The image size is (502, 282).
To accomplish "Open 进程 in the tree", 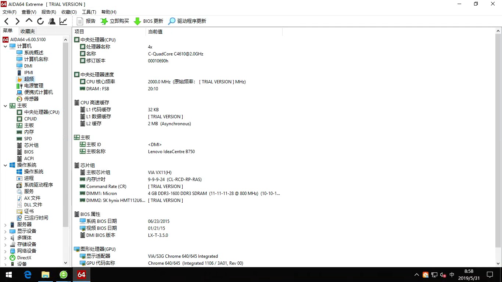I will point(25,178).
